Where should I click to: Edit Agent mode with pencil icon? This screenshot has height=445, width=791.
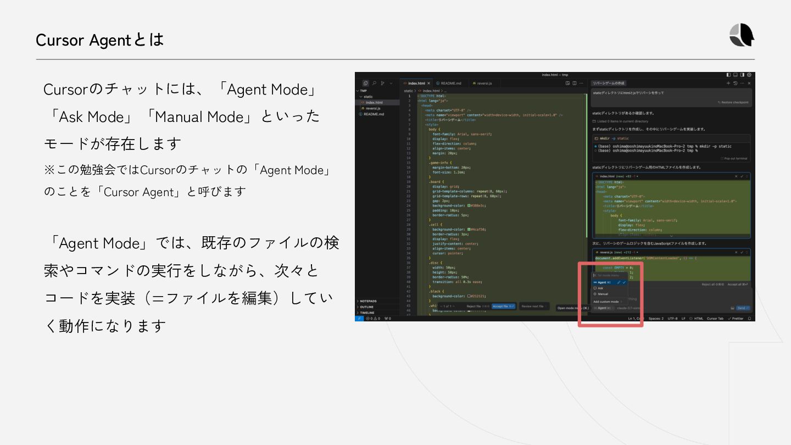[x=619, y=282]
